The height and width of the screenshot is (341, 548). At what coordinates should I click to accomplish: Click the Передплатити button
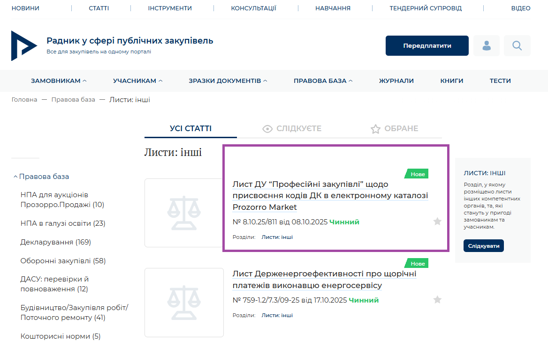[x=427, y=45]
